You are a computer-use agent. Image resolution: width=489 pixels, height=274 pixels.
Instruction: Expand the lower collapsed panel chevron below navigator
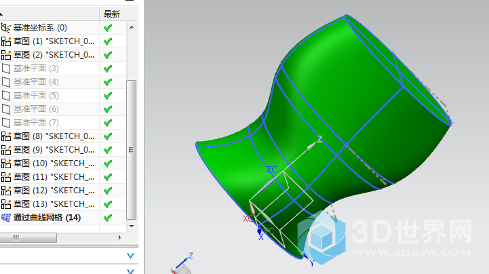click(x=131, y=270)
